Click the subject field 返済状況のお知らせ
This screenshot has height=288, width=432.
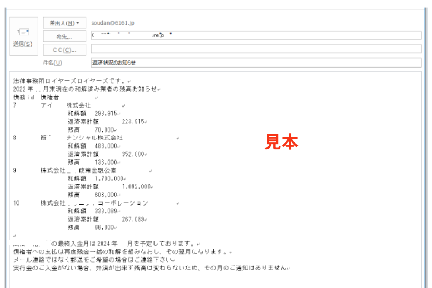tap(256, 63)
